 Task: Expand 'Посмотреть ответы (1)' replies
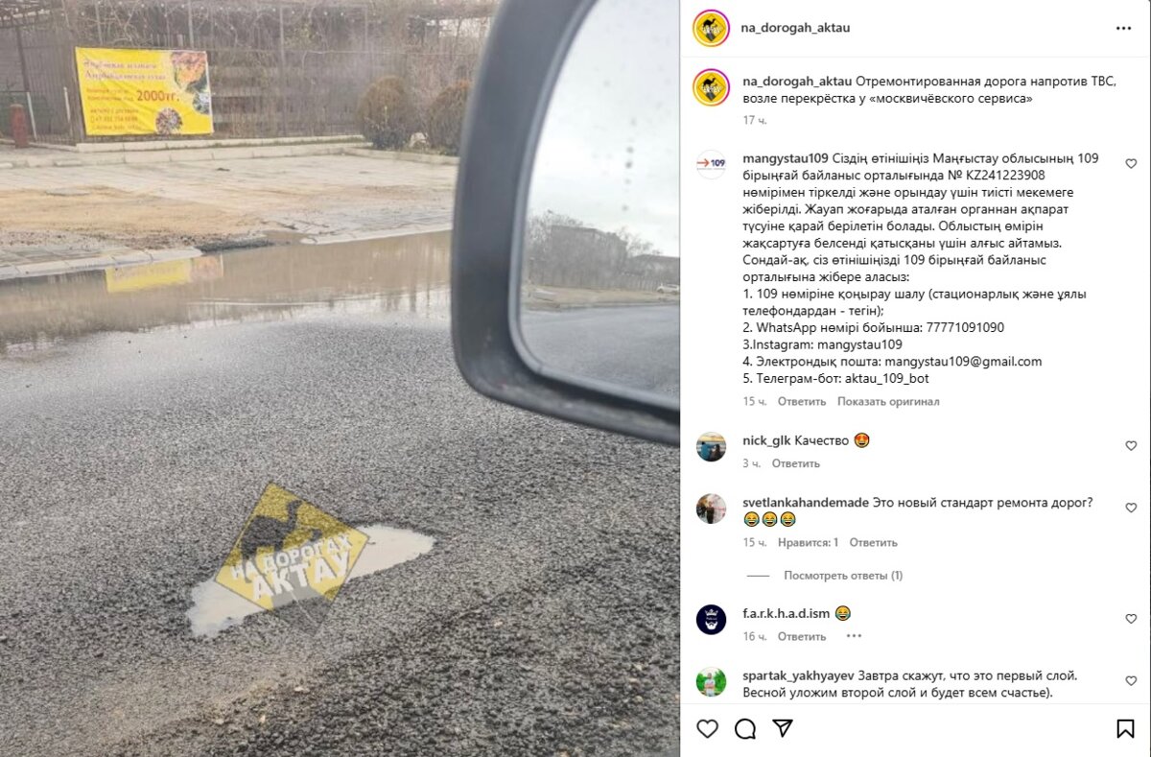click(x=843, y=576)
